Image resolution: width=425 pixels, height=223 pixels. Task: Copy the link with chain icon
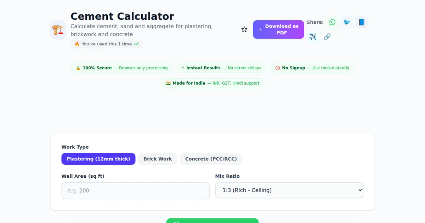327,37
